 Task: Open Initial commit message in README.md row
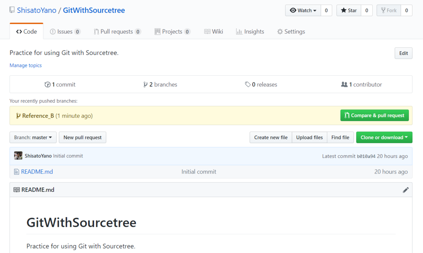pyautogui.click(x=199, y=172)
